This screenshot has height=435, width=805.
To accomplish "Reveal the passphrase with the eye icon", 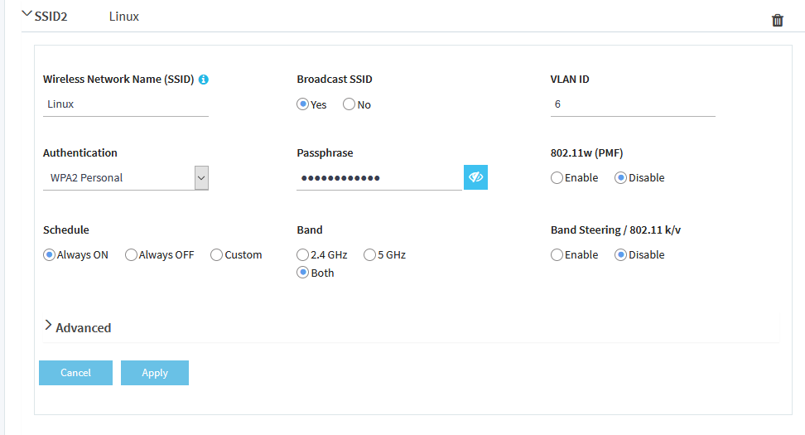I will 475,177.
